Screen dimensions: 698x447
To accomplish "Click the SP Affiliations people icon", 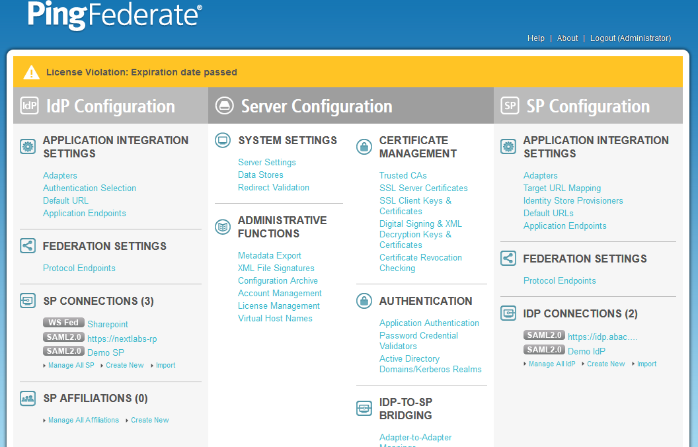I will click(28, 398).
